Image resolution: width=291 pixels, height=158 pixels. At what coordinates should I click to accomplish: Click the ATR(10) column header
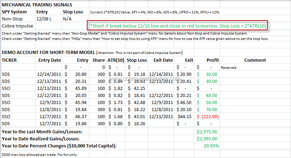(x=116, y=60)
